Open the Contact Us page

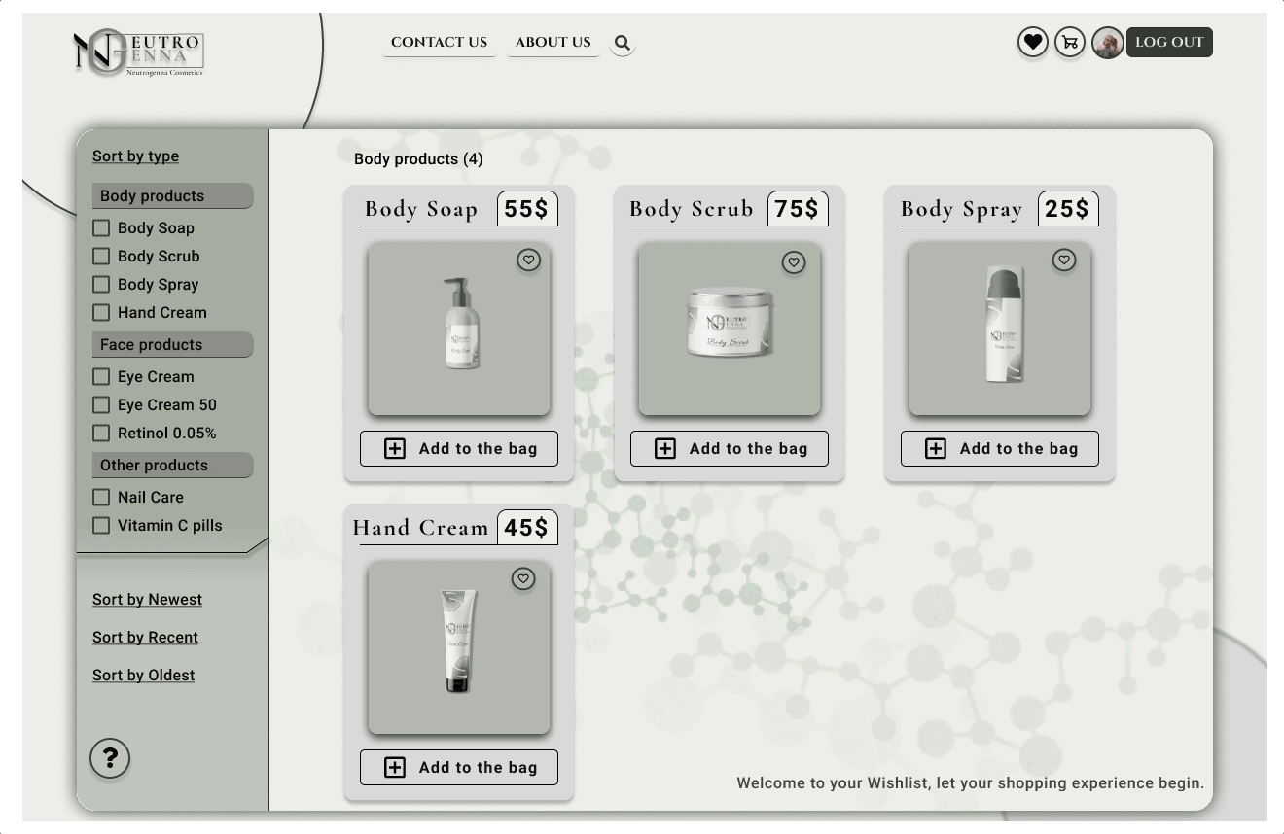(x=440, y=43)
